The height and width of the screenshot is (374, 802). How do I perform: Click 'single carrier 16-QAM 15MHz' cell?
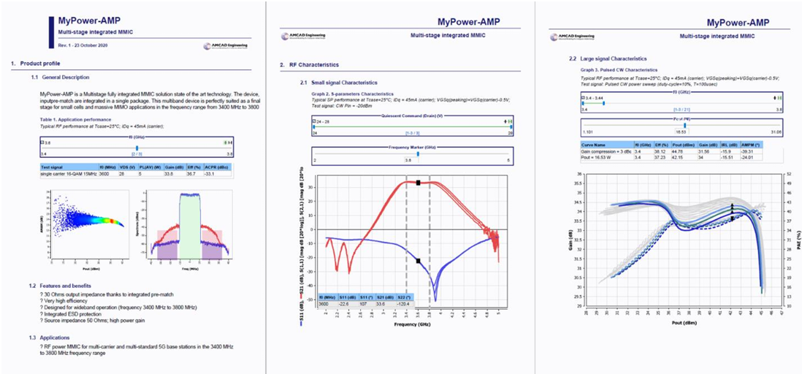[x=69, y=175]
